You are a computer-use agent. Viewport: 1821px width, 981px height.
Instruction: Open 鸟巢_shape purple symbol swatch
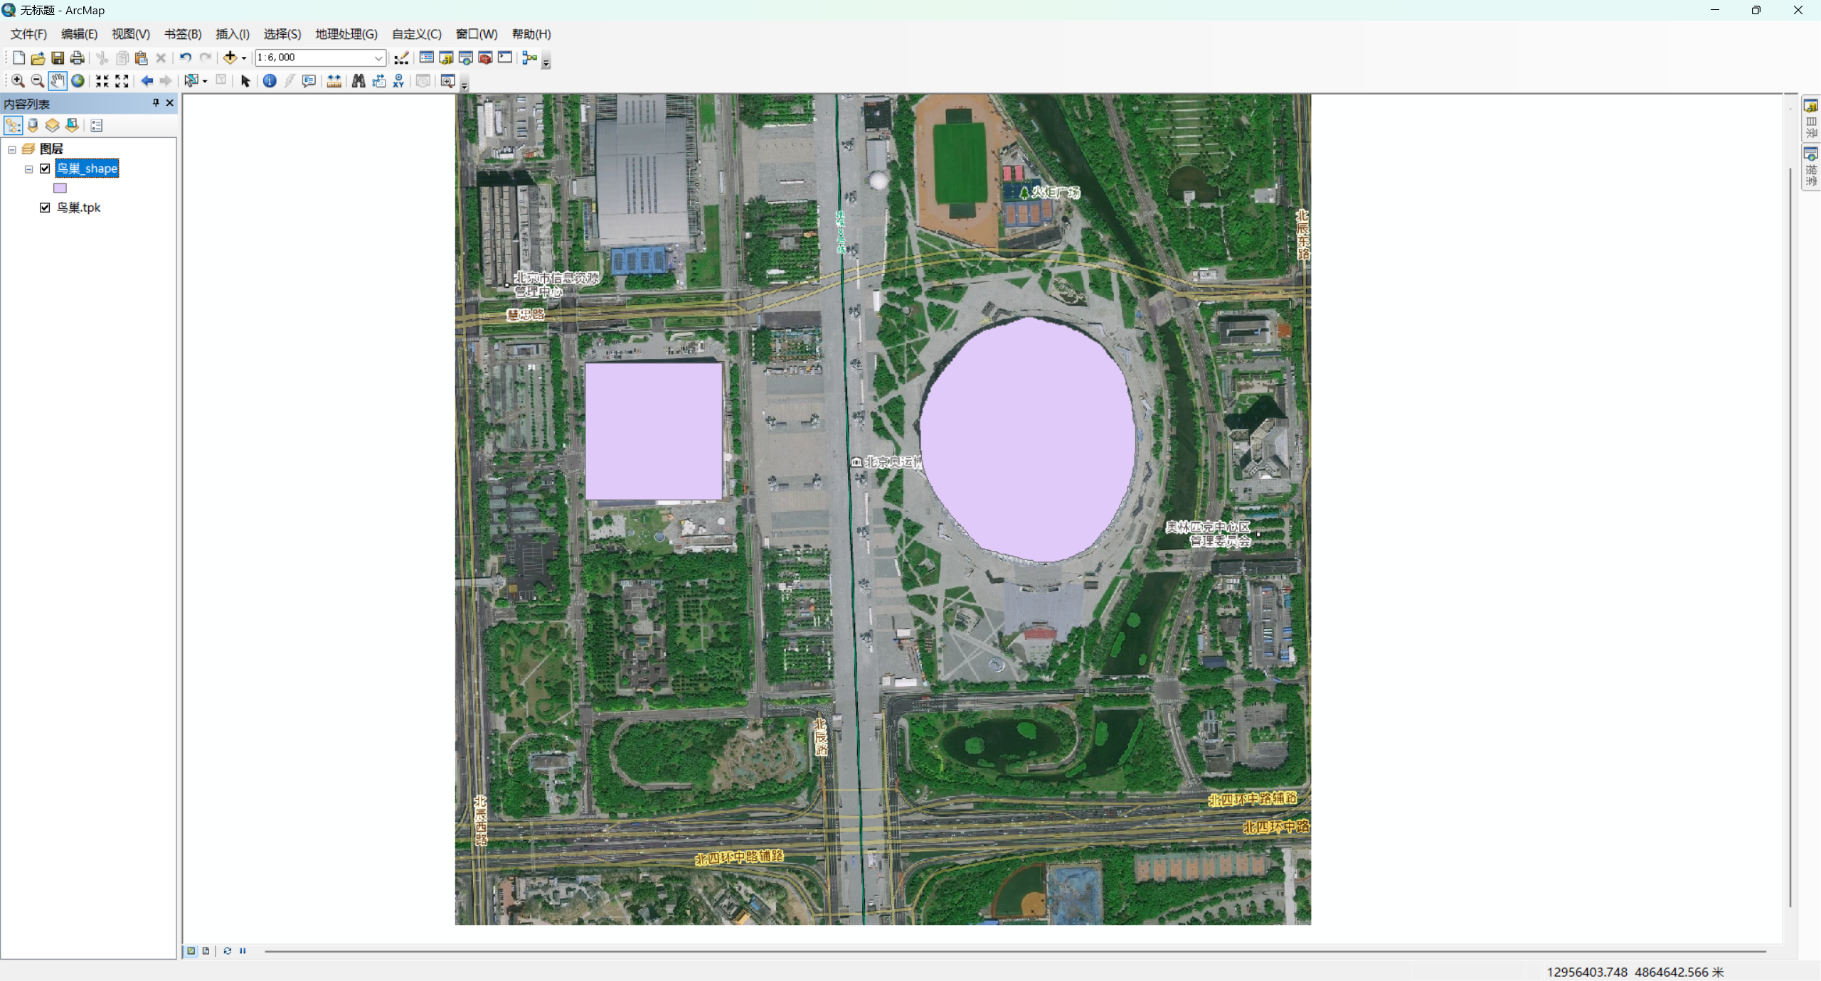60,188
